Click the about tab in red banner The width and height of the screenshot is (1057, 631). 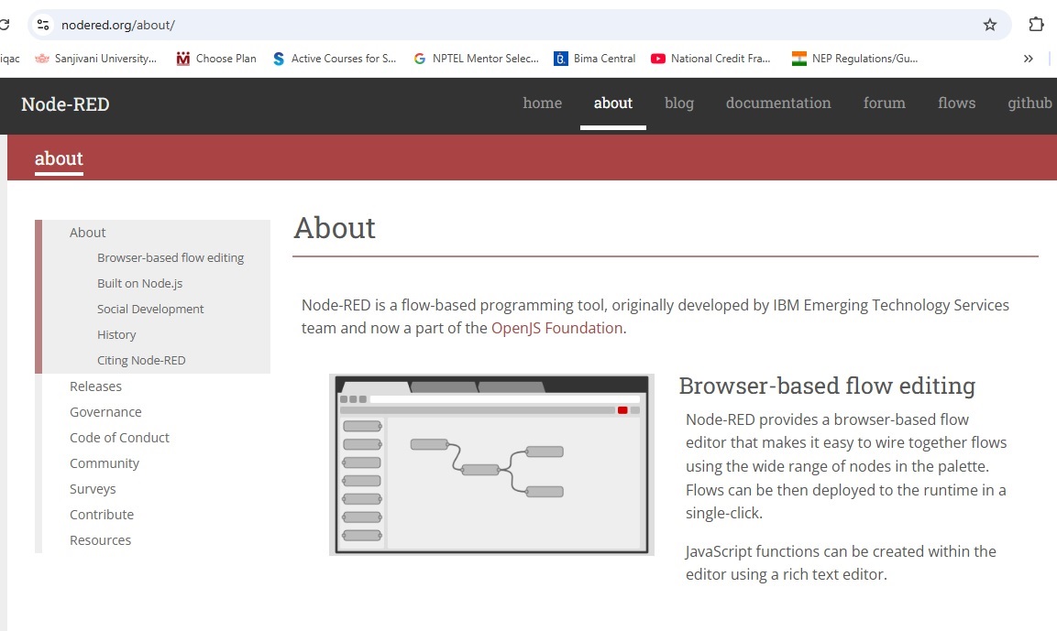(59, 159)
